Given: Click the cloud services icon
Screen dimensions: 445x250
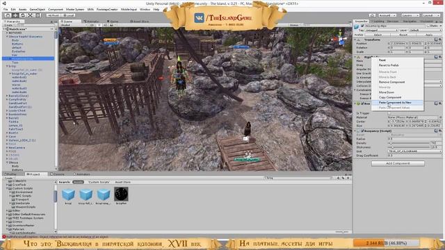Looking at the screenshot, I should pyautogui.click(x=372, y=15).
